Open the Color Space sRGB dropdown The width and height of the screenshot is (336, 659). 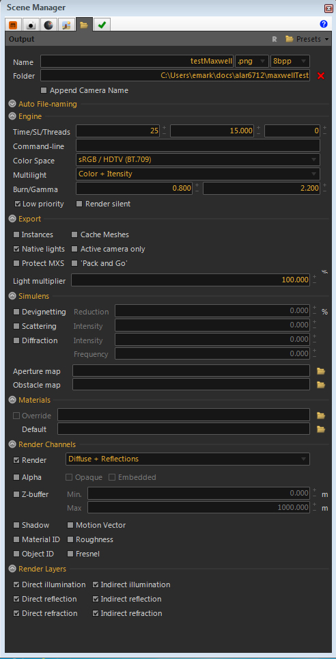198,160
